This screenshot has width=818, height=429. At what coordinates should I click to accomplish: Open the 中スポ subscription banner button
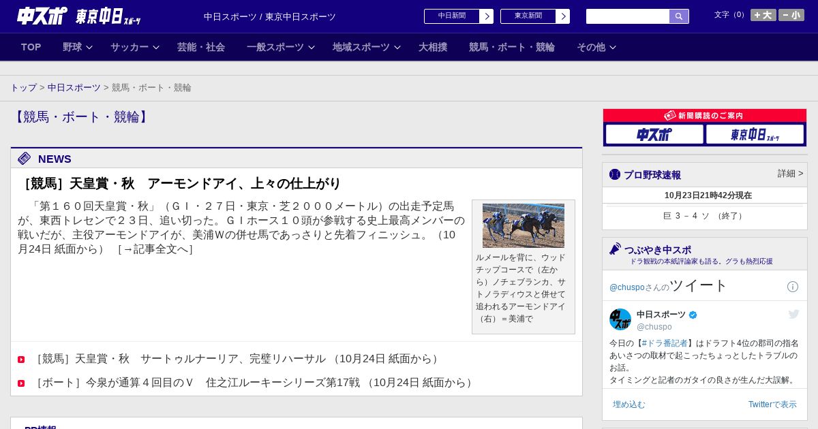point(654,134)
